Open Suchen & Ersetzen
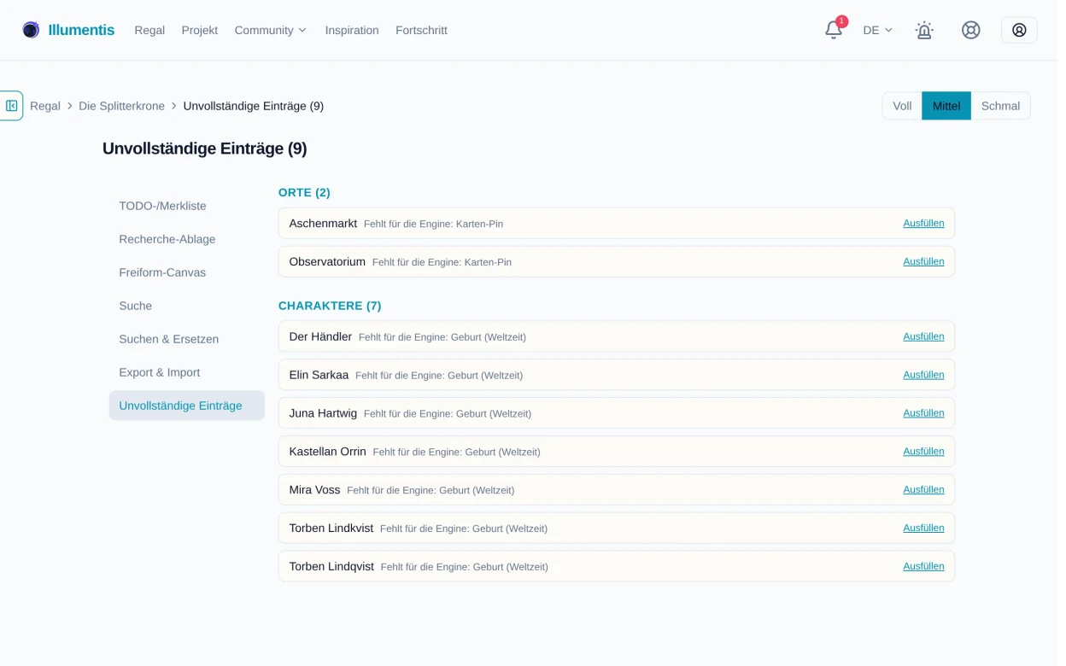This screenshot has height=666, width=1066. pyautogui.click(x=187, y=339)
